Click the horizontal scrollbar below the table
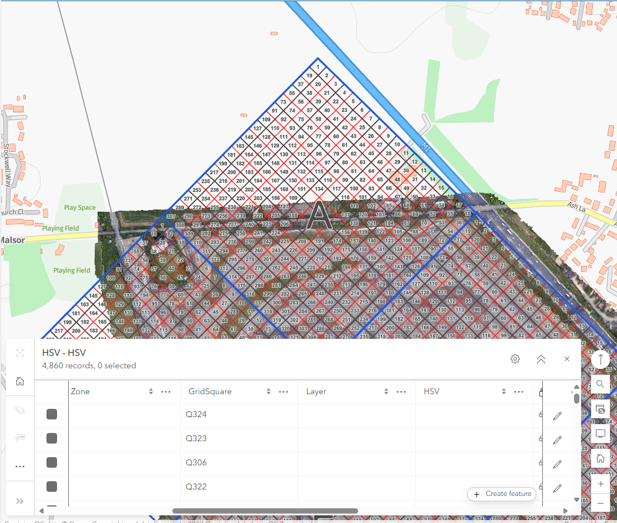The image size is (617, 523). click(264, 511)
